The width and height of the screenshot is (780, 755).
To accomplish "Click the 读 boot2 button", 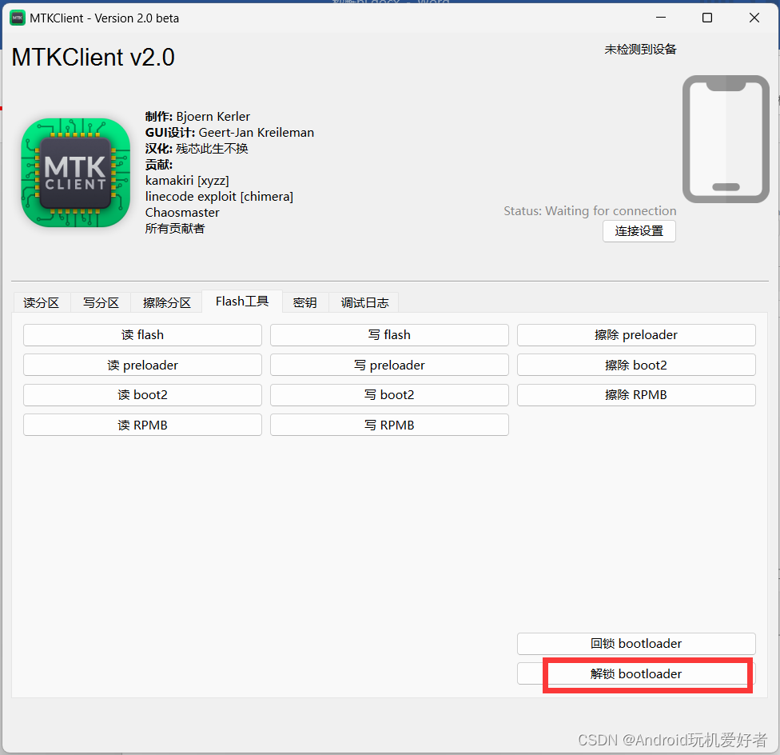I will (142, 395).
